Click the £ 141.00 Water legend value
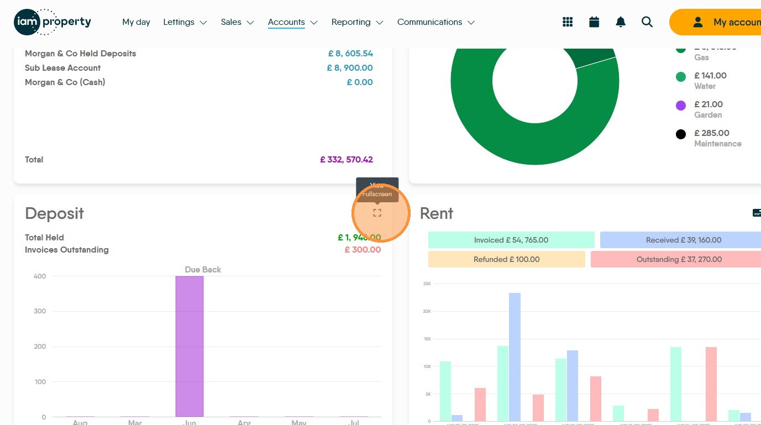Viewport: 761px width, 425px height. tap(711, 76)
